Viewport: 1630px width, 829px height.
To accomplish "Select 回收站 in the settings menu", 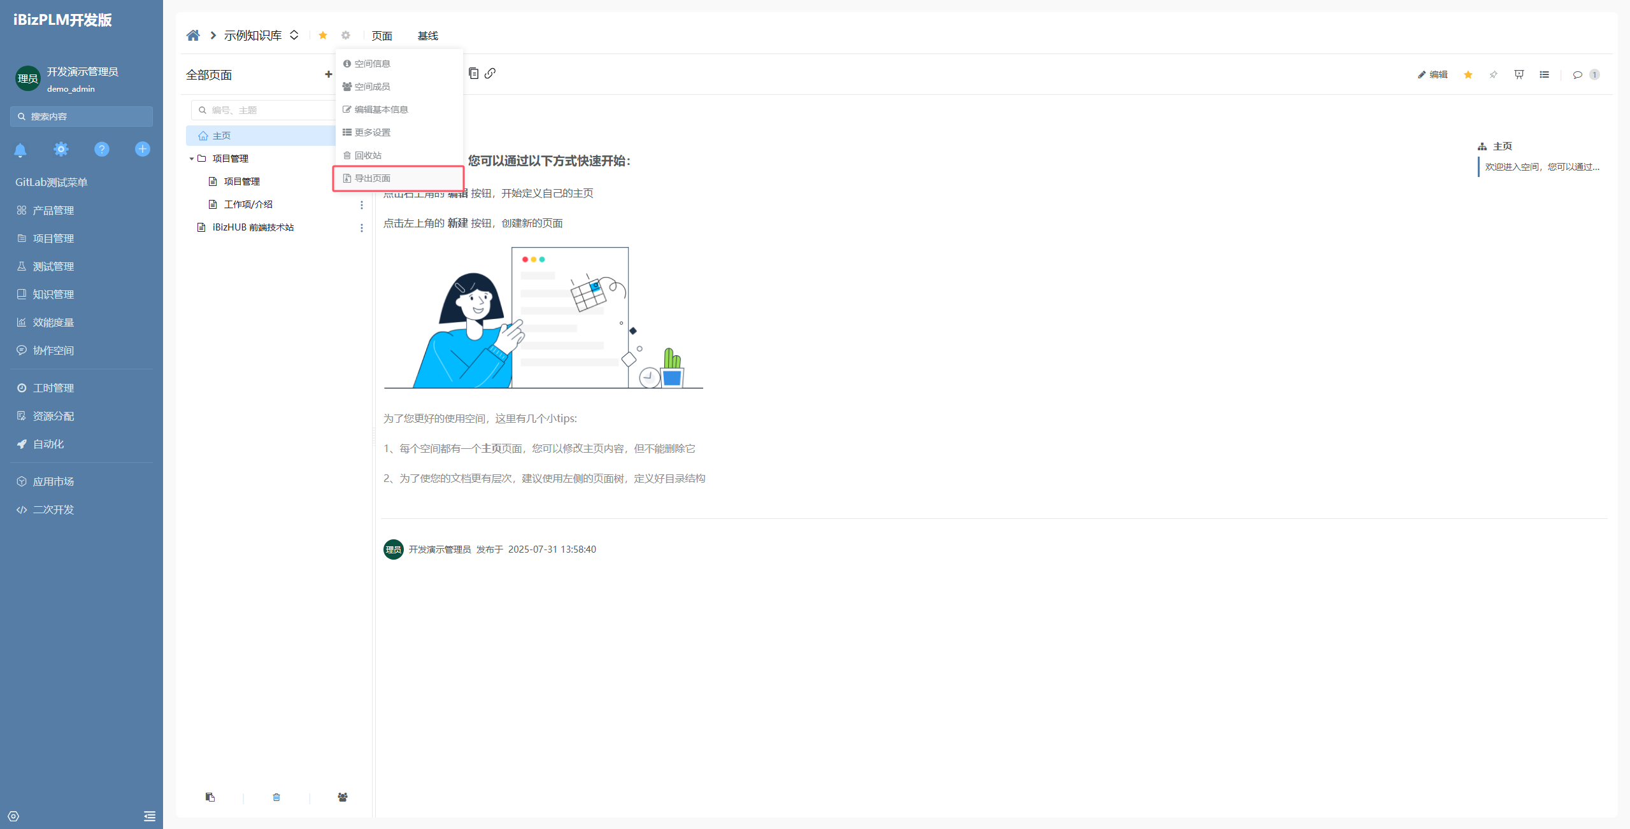I will [368, 155].
